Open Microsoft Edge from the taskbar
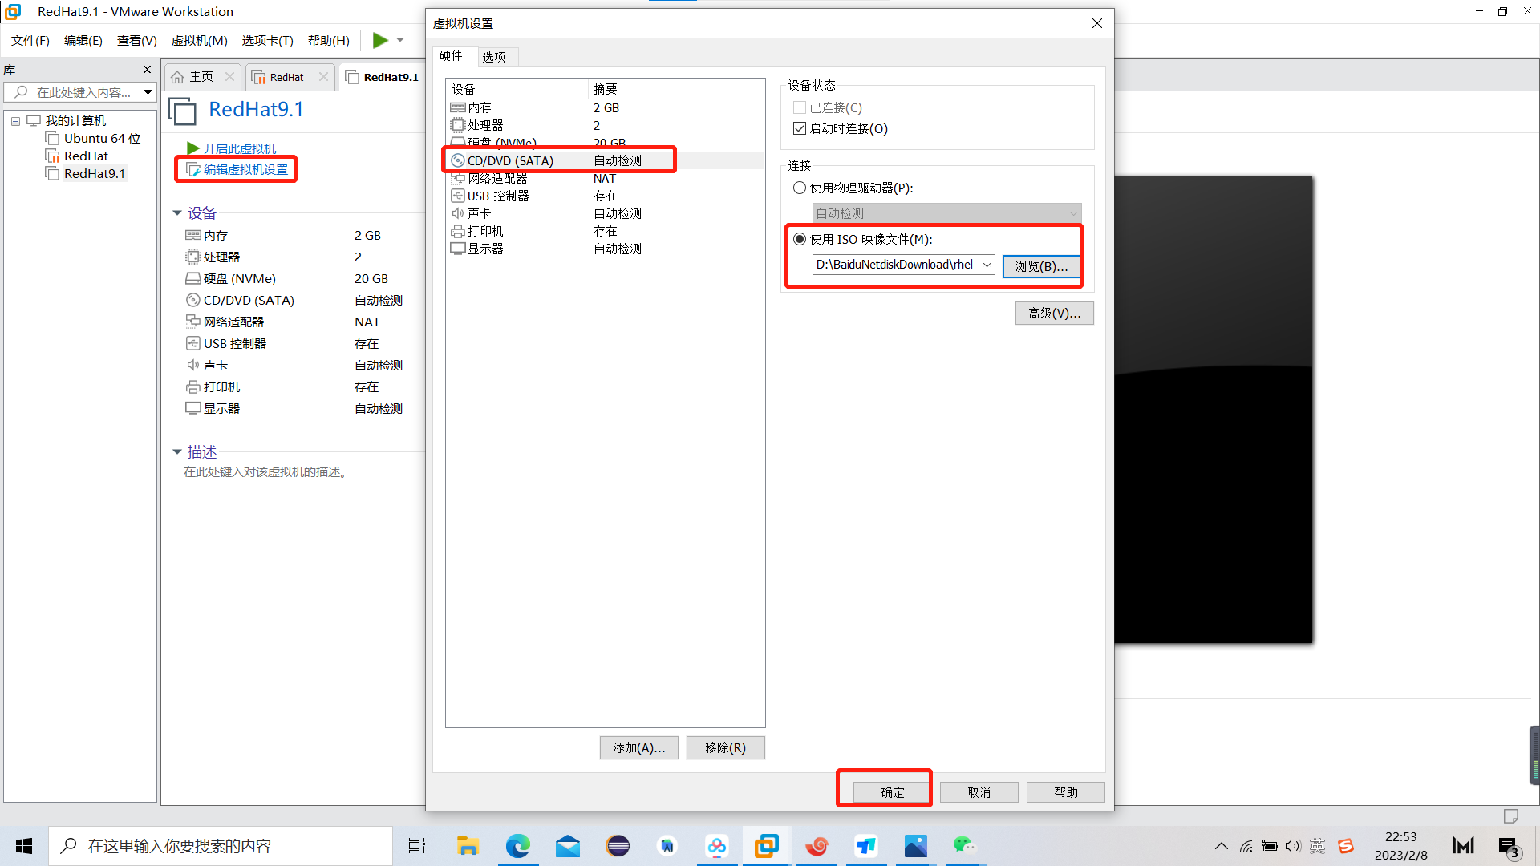This screenshot has height=866, width=1540. click(517, 846)
